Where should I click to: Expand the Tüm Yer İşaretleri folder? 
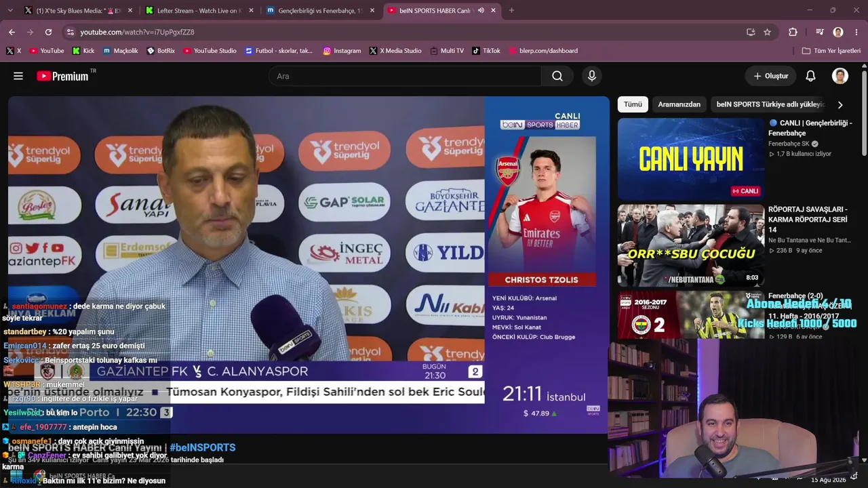[x=831, y=51]
